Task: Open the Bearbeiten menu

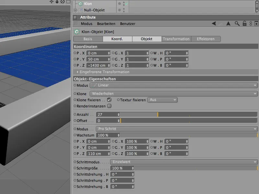Action: [106, 24]
